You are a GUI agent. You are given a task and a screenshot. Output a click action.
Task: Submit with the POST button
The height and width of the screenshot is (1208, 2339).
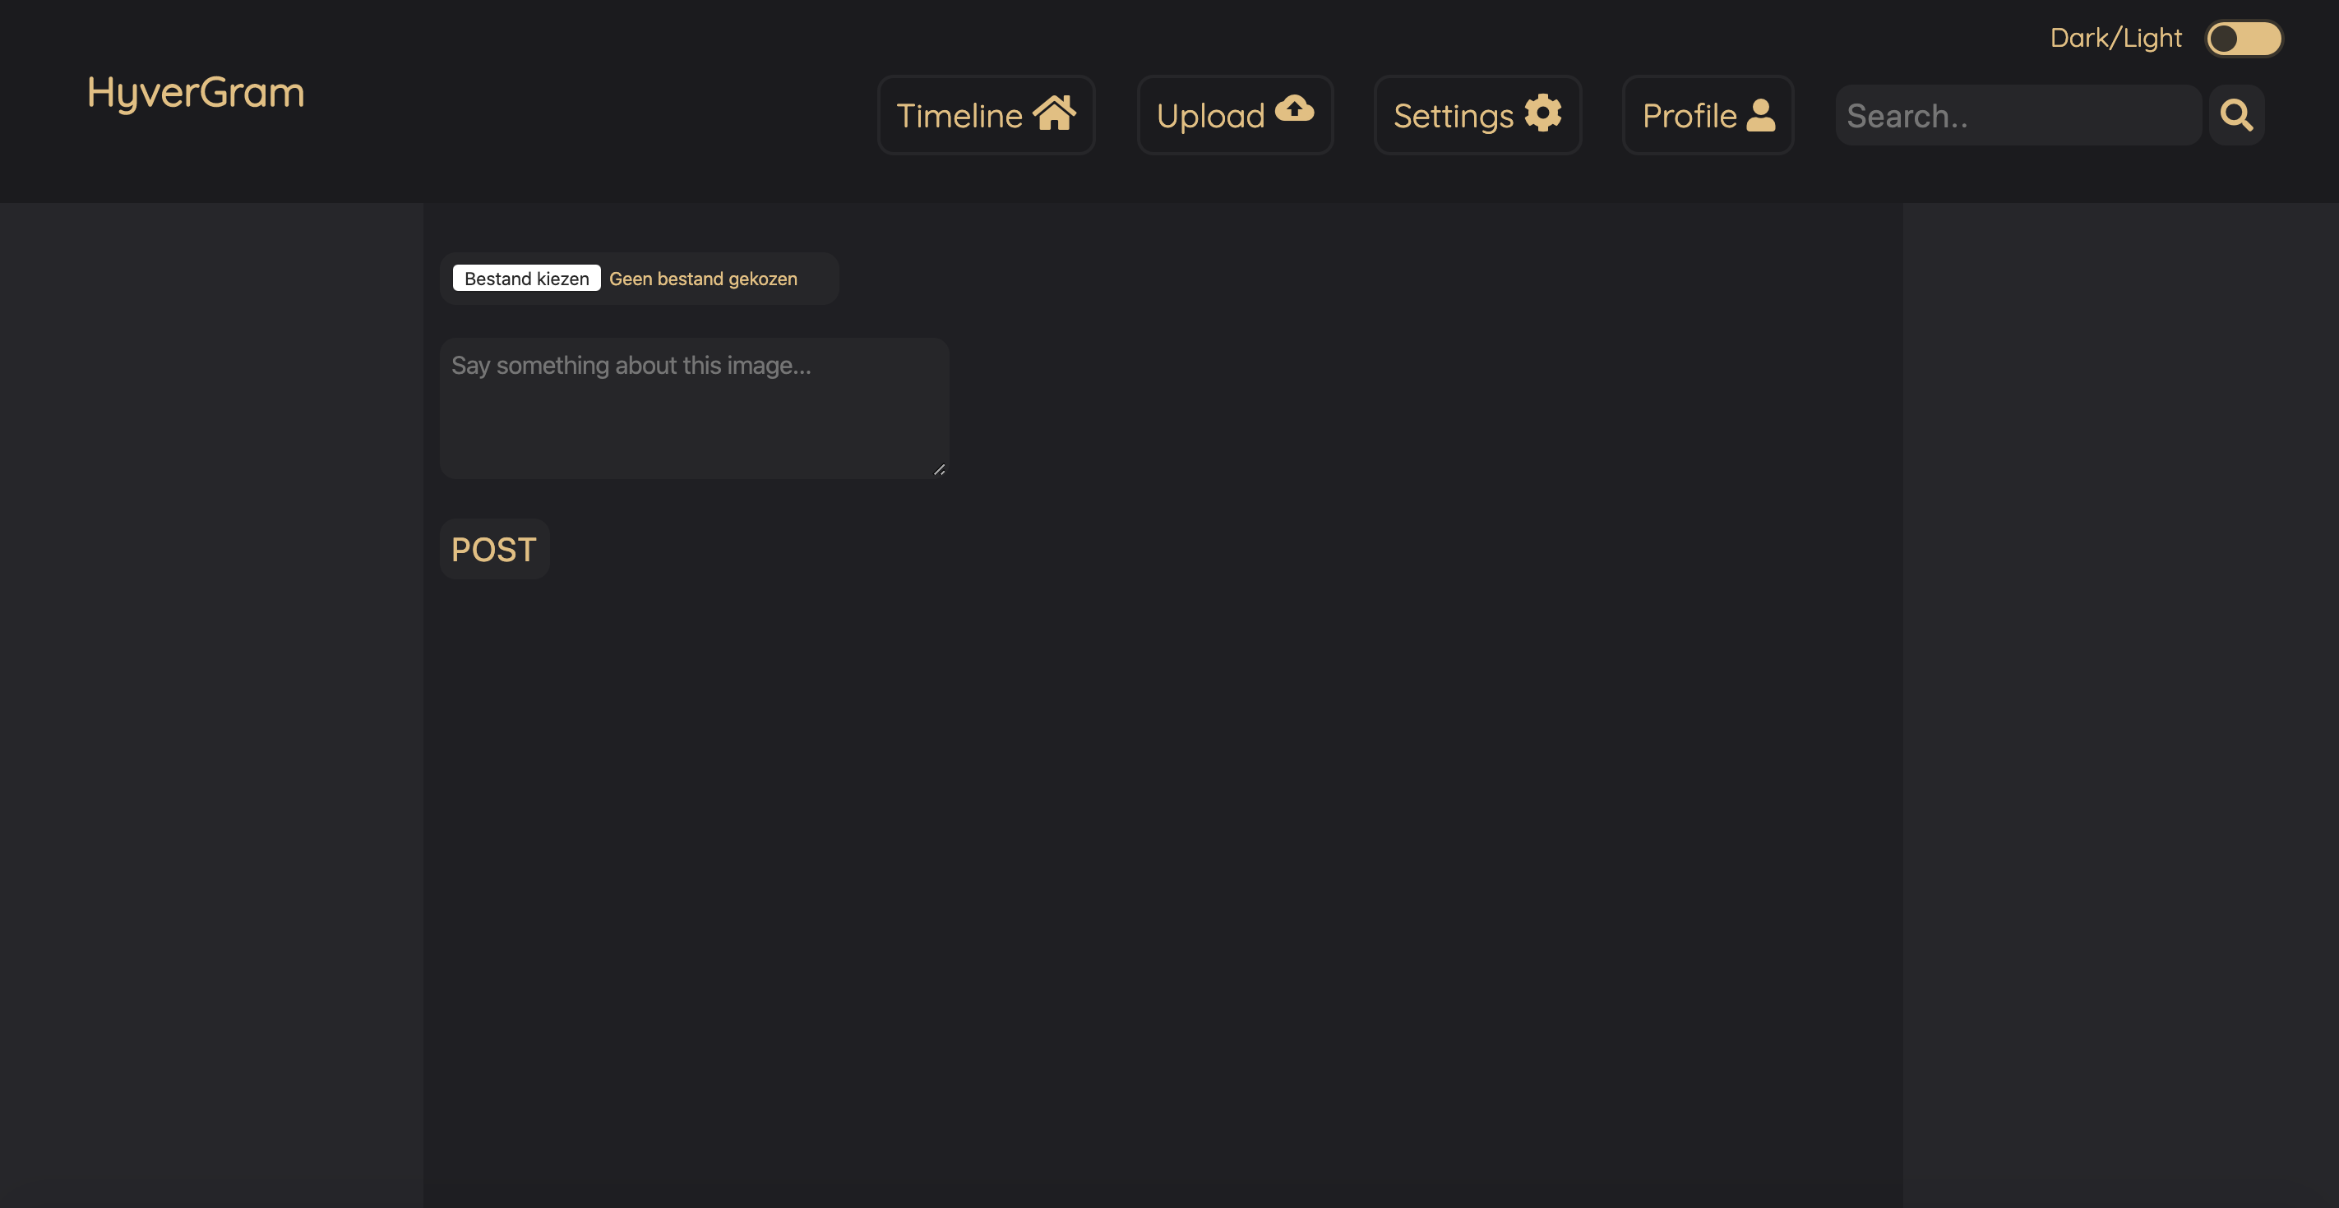494,549
